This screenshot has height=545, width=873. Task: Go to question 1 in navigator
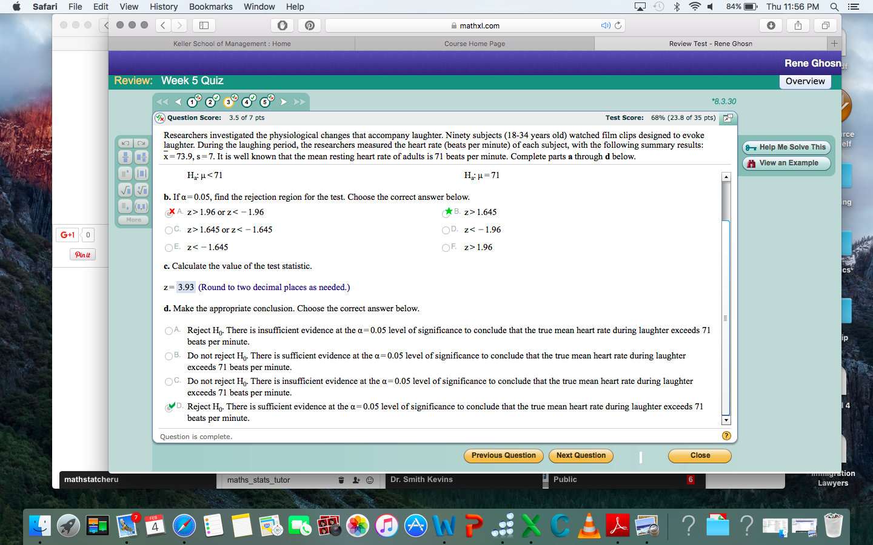(193, 102)
